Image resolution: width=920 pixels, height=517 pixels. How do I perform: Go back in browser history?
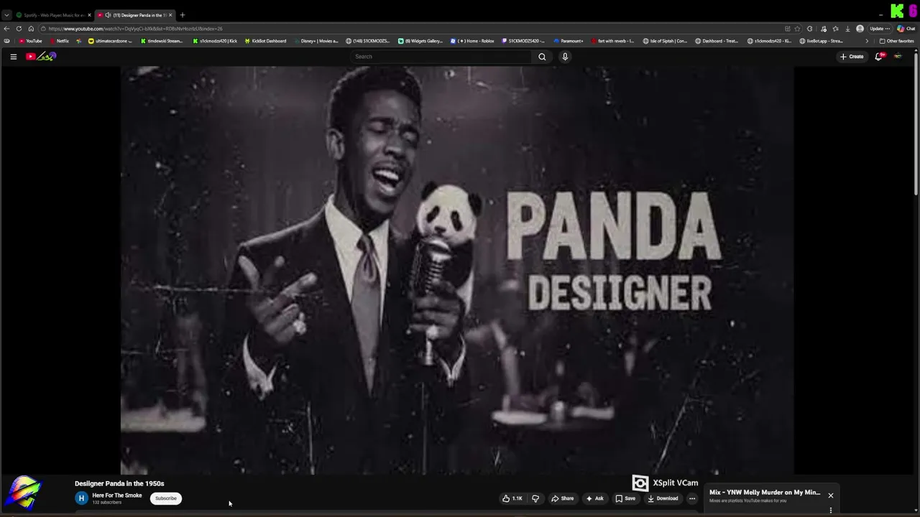pos(6,29)
